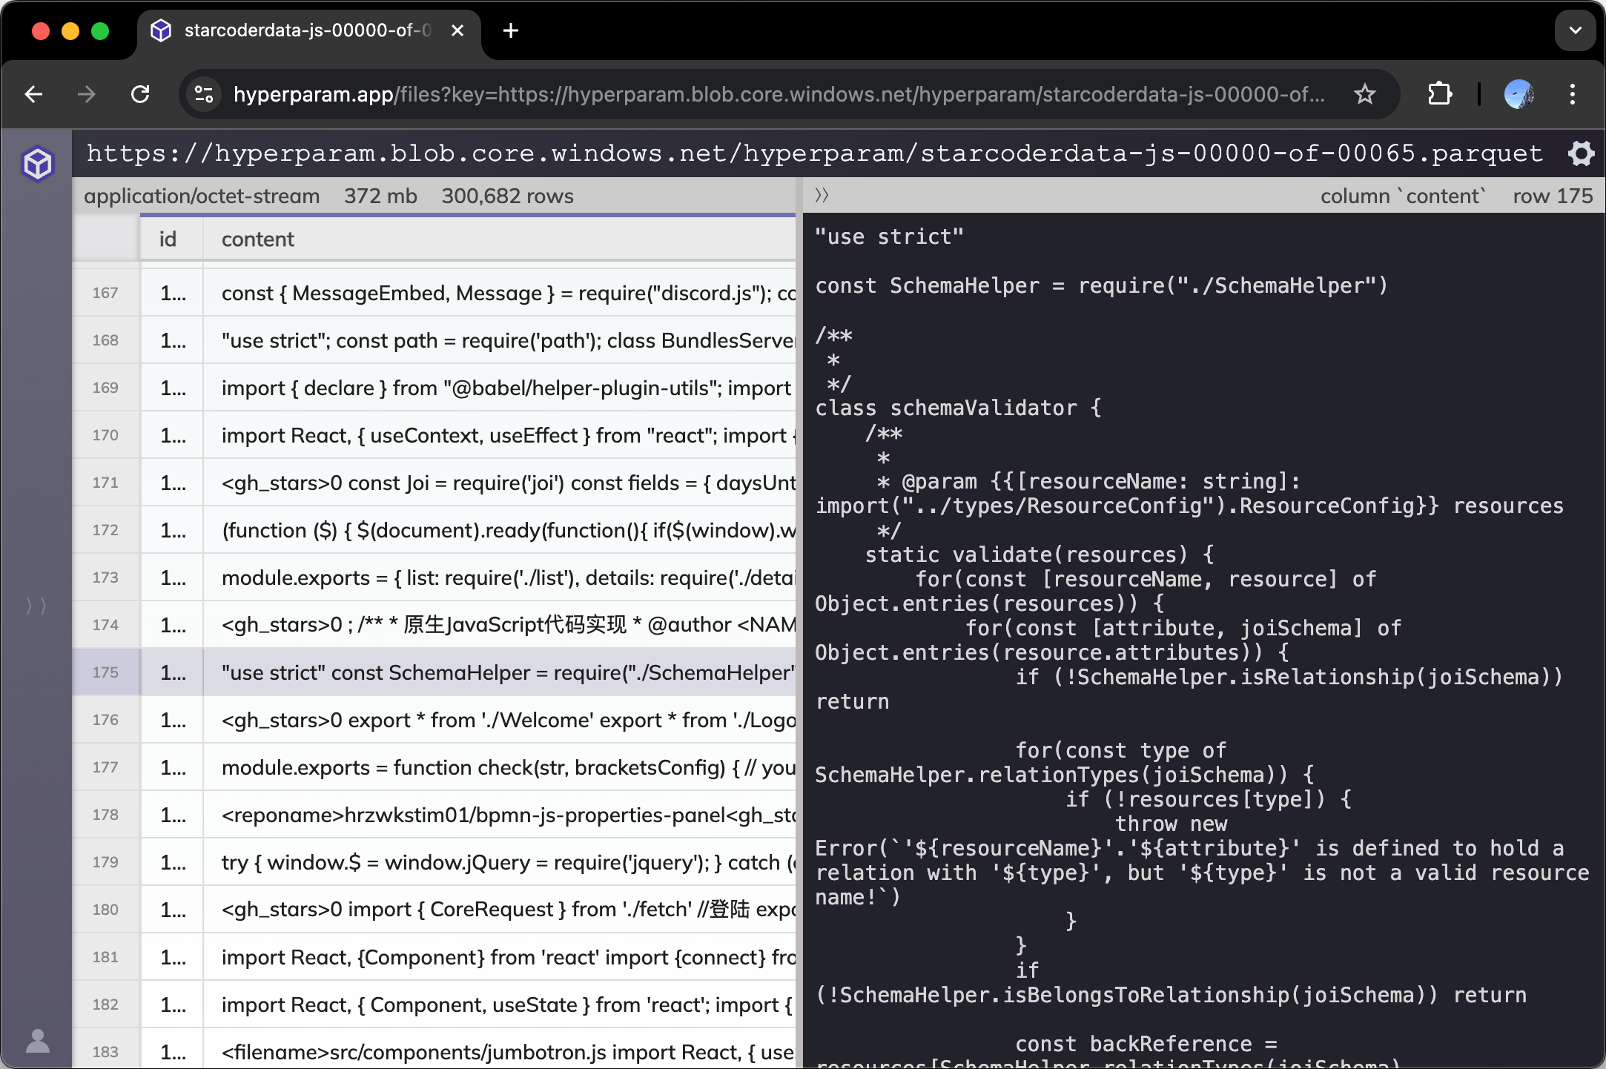
Task: Collapse the cell detail panel with chevrons
Action: pos(822,196)
